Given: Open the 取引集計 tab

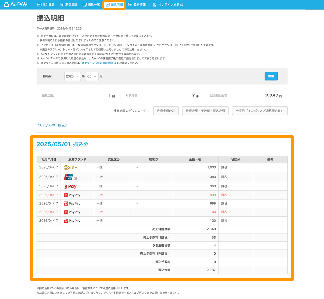Looking at the screenshot, I should pyautogui.click(x=69, y=5).
